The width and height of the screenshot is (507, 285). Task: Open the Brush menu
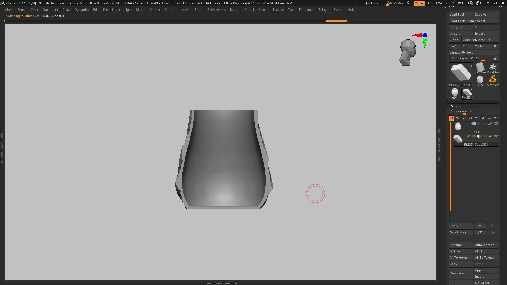pos(22,10)
